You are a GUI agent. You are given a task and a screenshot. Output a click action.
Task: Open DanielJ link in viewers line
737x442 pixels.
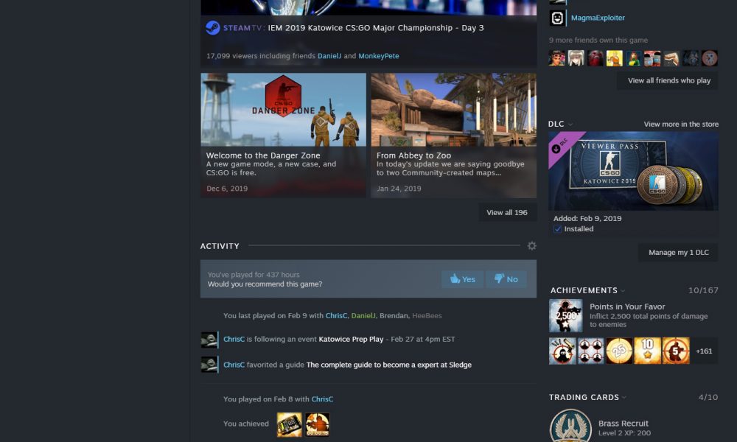pos(329,56)
